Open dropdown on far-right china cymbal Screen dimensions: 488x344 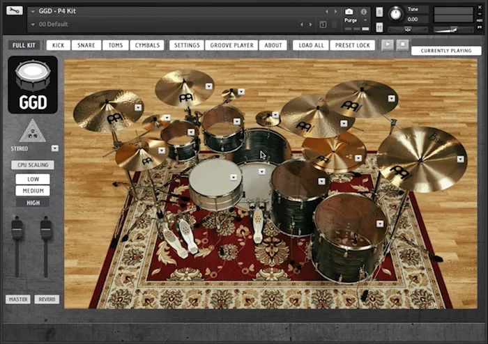461,159
